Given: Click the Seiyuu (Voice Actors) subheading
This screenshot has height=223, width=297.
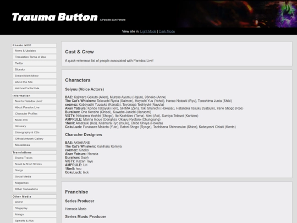Looking at the screenshot, I should pos(85,89).
